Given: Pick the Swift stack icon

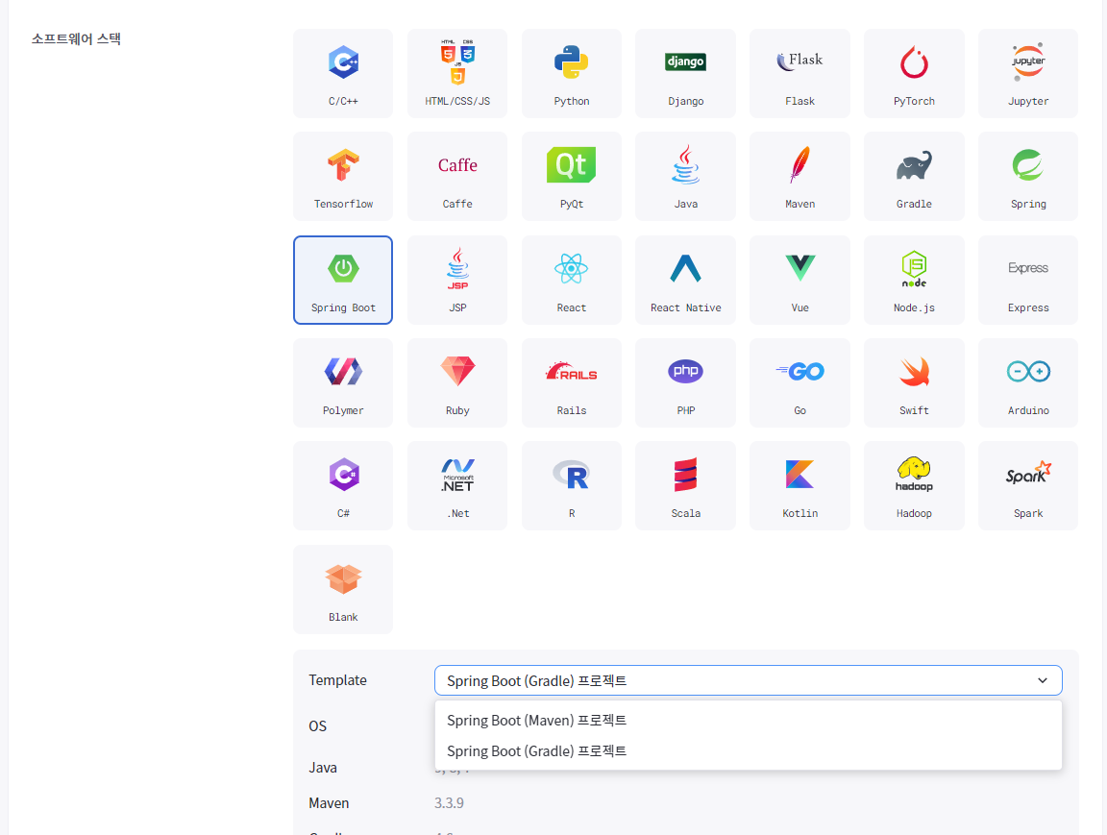Looking at the screenshot, I should tap(914, 383).
